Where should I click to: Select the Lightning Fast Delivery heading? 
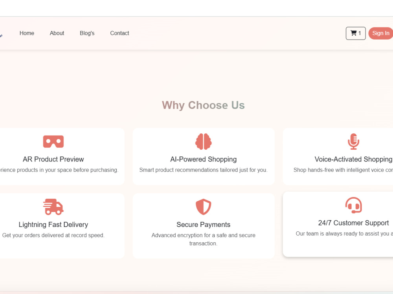pos(53,225)
